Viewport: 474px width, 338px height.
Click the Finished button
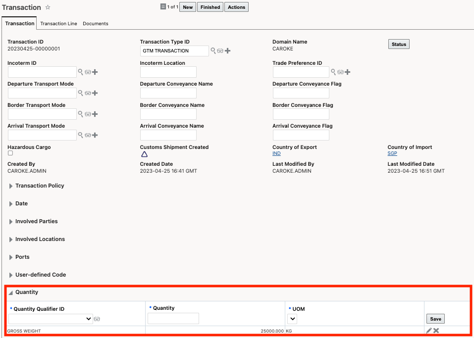[x=210, y=7]
